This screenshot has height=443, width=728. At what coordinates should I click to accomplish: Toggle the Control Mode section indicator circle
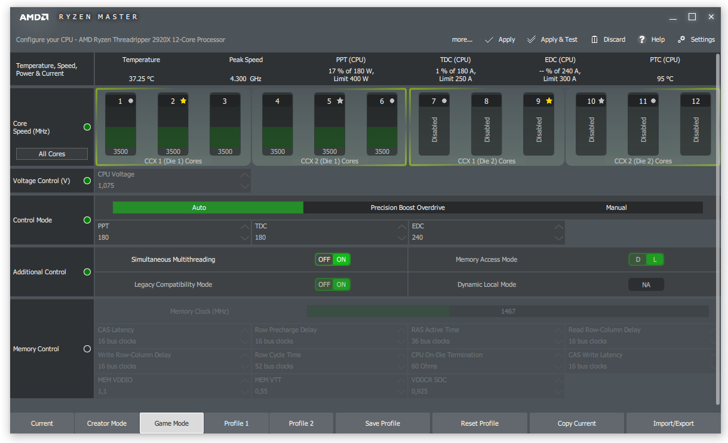pyautogui.click(x=87, y=220)
